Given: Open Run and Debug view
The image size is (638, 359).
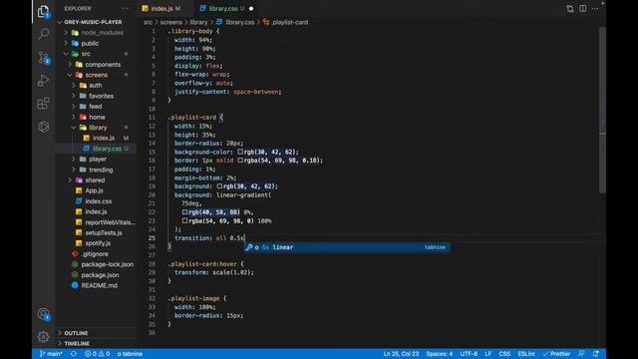Looking at the screenshot, I should (x=43, y=80).
